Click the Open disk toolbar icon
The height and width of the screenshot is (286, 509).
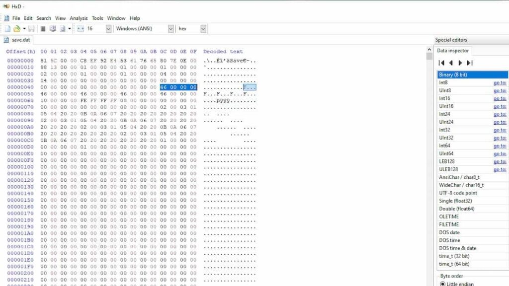[53, 29]
